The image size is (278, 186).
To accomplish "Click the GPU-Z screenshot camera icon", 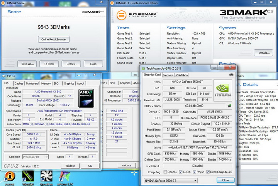I will point(231,75).
